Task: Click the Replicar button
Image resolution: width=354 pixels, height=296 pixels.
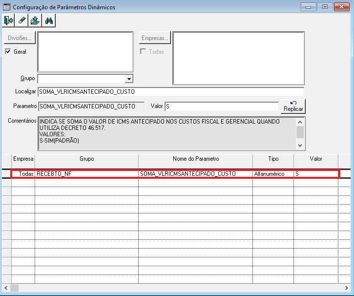Action: [x=293, y=106]
